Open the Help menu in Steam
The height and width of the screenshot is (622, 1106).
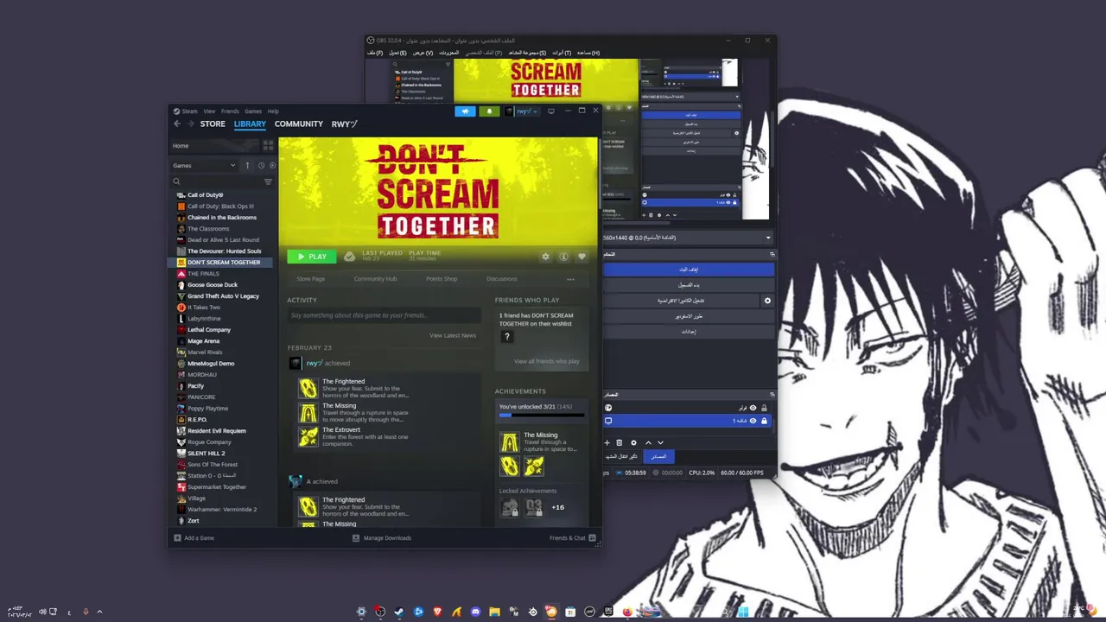click(273, 111)
